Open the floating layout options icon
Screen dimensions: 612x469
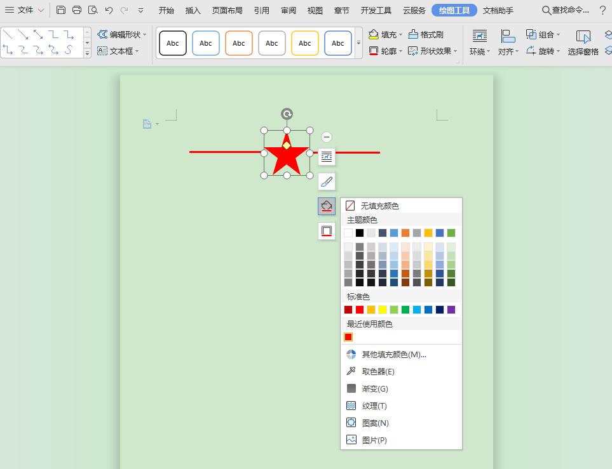click(x=327, y=156)
